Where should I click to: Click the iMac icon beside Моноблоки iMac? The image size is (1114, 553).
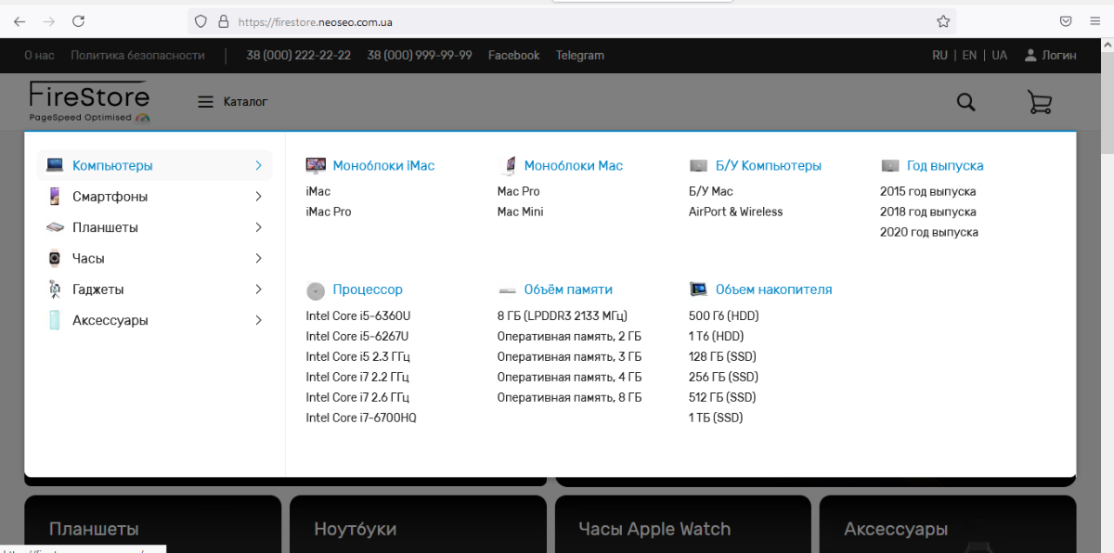(316, 166)
